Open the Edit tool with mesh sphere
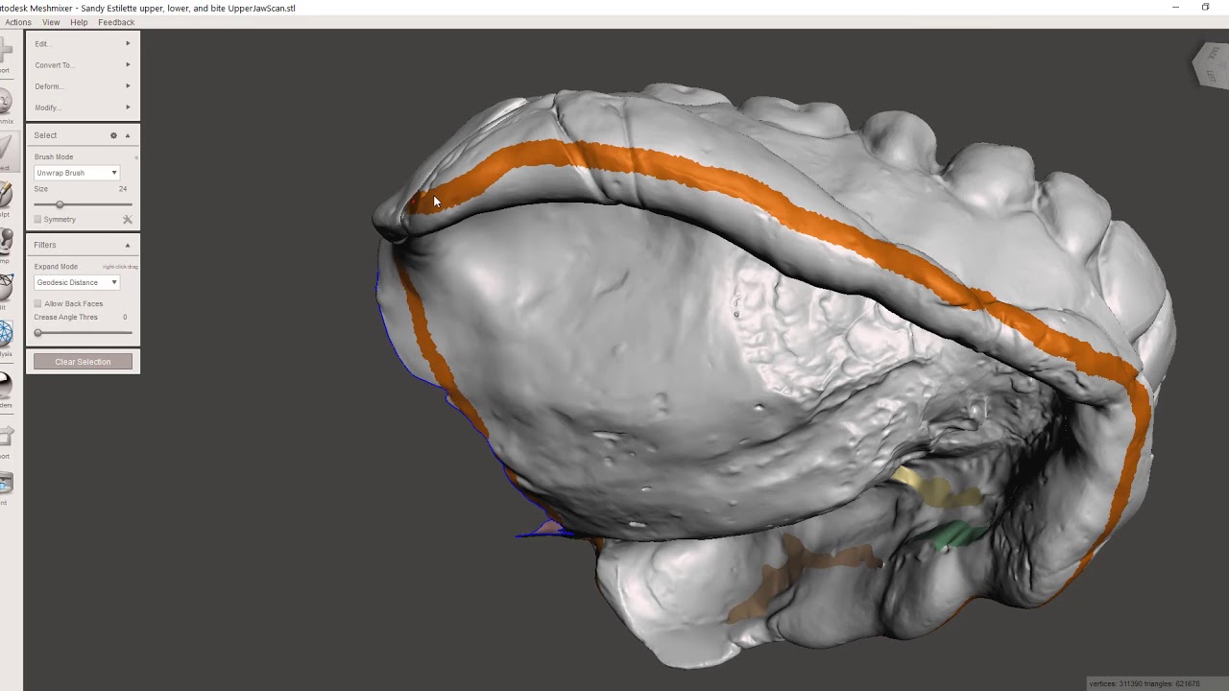 point(5,290)
